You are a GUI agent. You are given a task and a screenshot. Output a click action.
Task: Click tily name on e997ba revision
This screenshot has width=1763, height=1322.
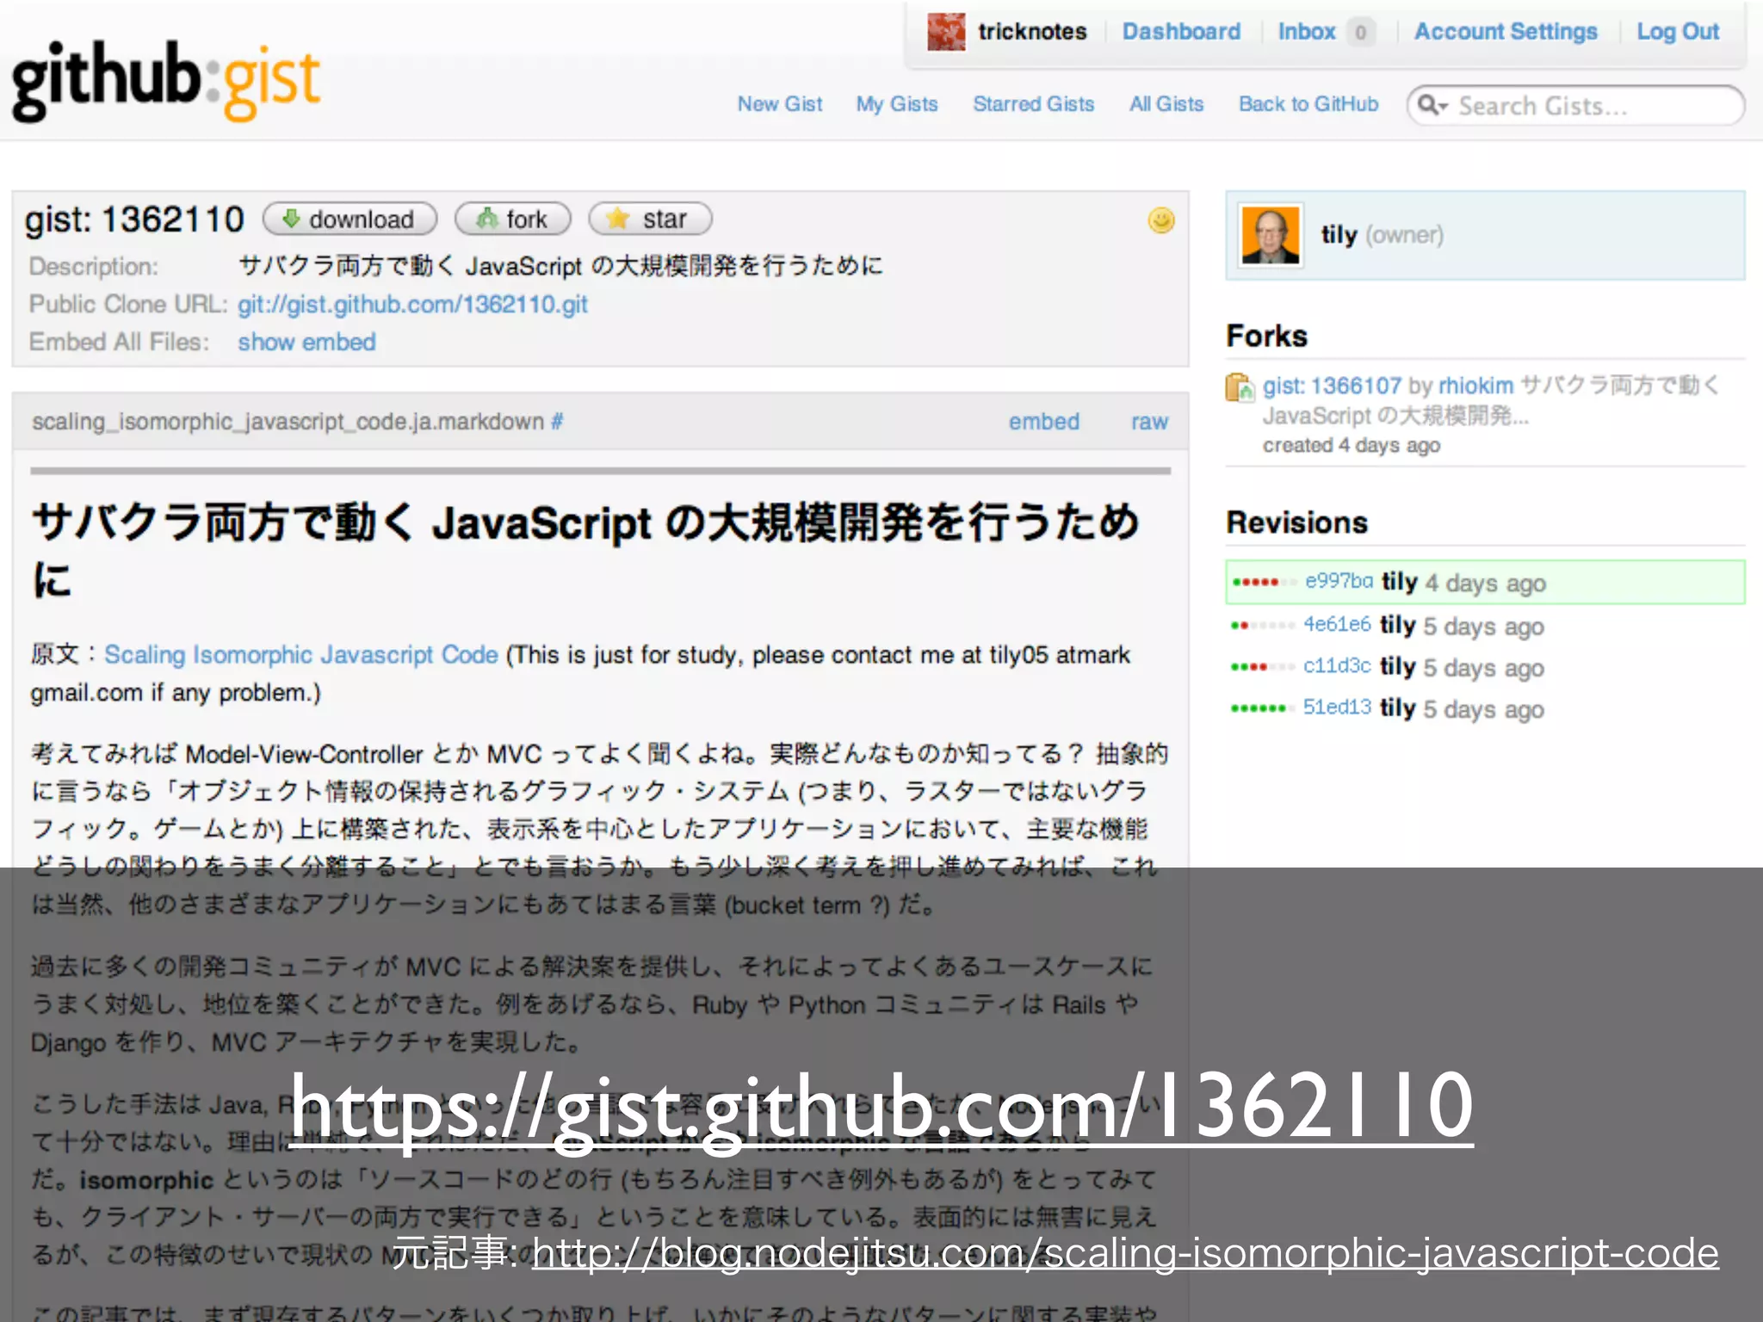point(1400,583)
